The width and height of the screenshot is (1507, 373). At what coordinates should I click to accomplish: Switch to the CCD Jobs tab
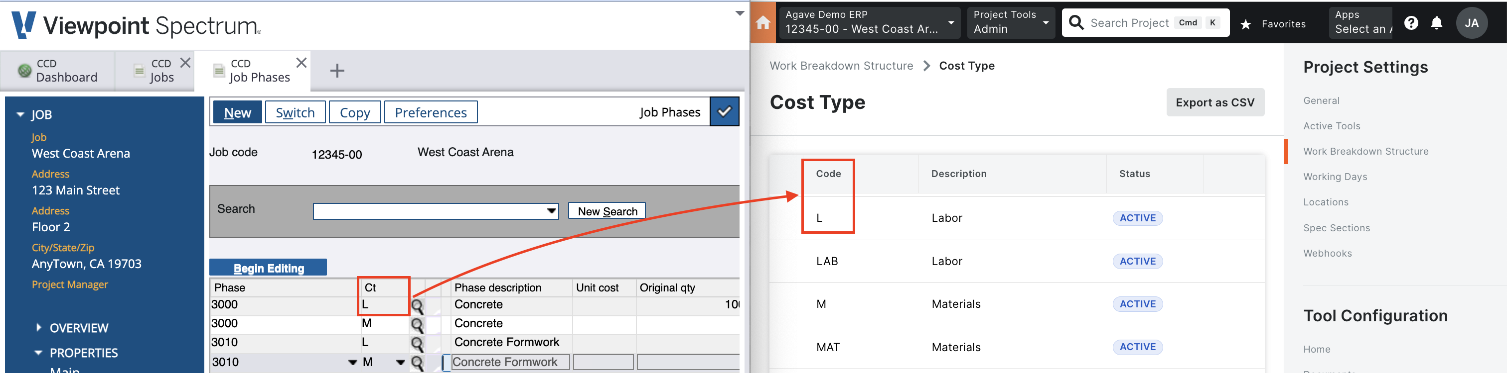coord(154,71)
